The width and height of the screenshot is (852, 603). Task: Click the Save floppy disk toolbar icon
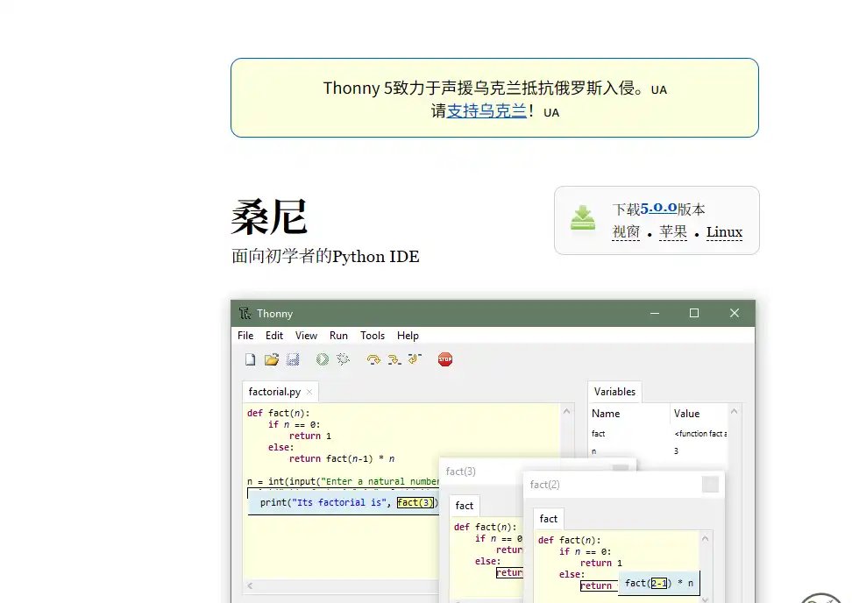[x=293, y=359]
